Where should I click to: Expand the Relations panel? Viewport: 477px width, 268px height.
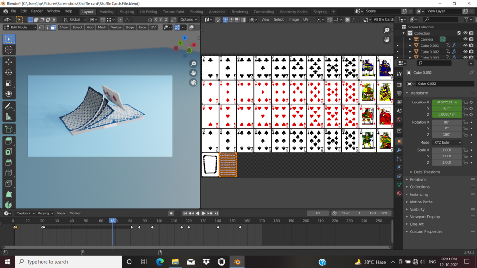click(418, 180)
